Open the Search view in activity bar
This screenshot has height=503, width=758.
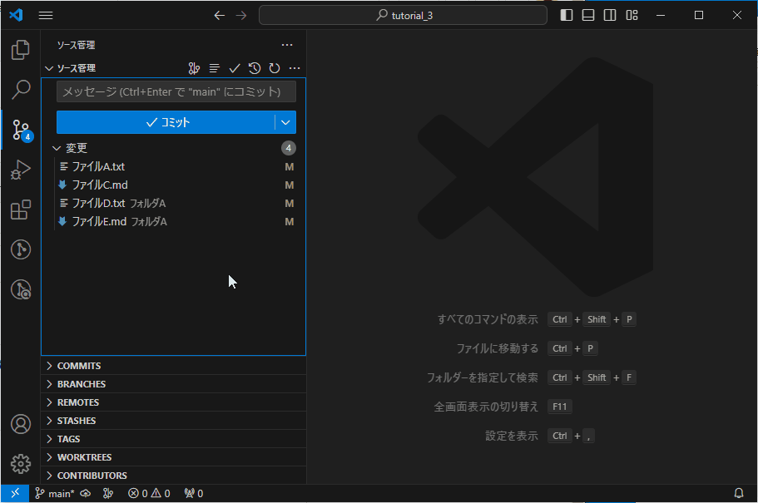click(x=20, y=90)
